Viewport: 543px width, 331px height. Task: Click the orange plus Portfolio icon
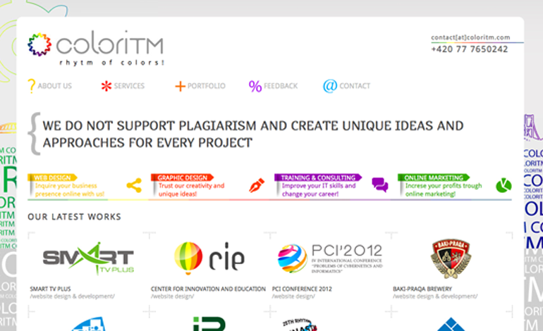(180, 86)
